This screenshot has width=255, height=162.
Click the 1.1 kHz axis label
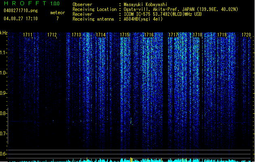click(x=3, y=53)
